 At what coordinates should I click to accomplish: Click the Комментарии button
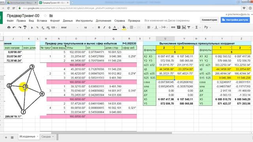click(210, 20)
